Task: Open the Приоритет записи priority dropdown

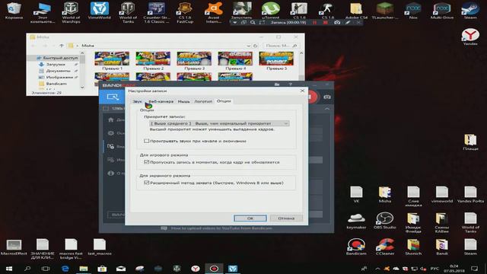Action: 219,123
